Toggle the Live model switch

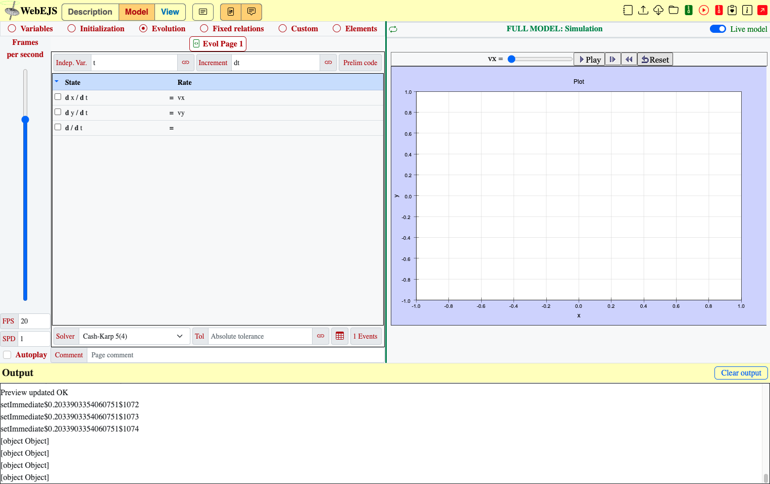pos(718,29)
